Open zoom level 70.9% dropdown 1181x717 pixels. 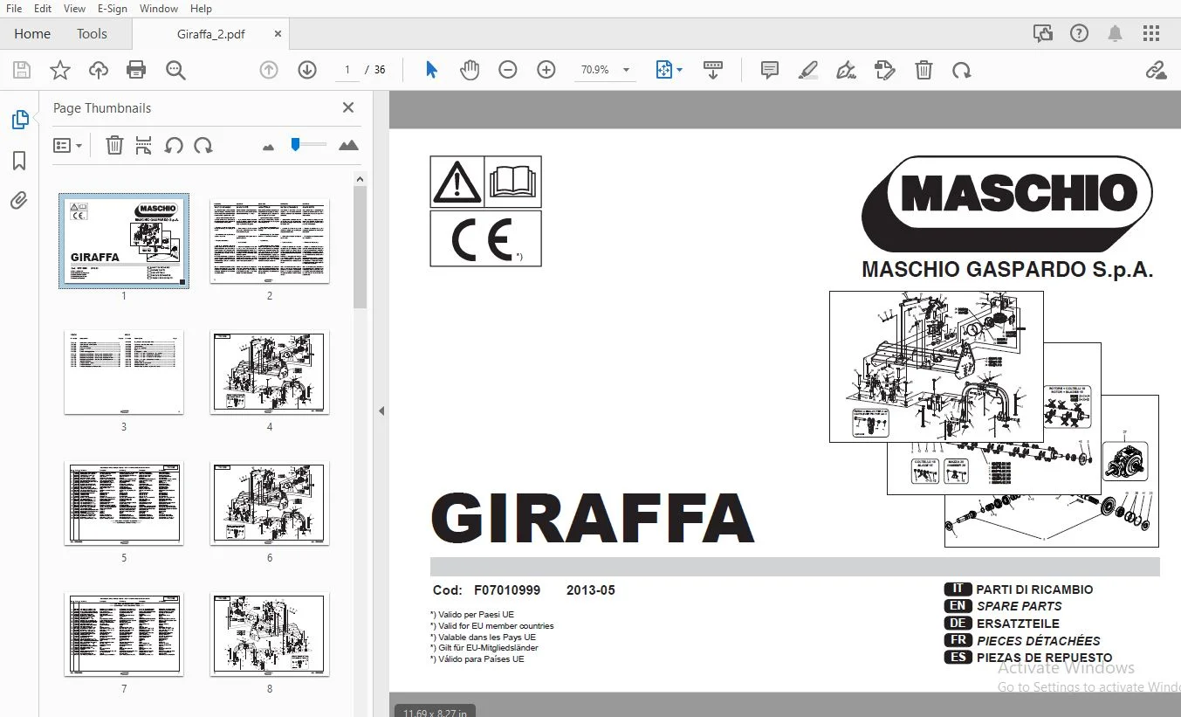coord(605,70)
